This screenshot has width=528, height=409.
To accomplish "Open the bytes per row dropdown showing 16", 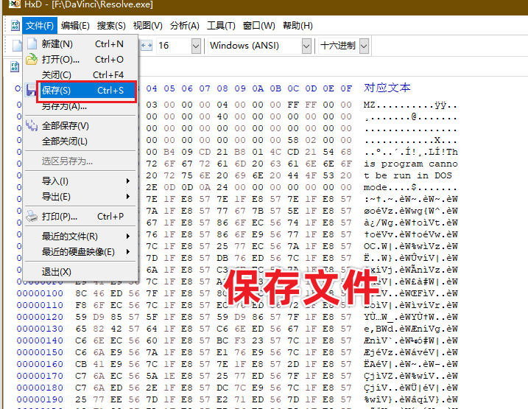I will [x=196, y=46].
